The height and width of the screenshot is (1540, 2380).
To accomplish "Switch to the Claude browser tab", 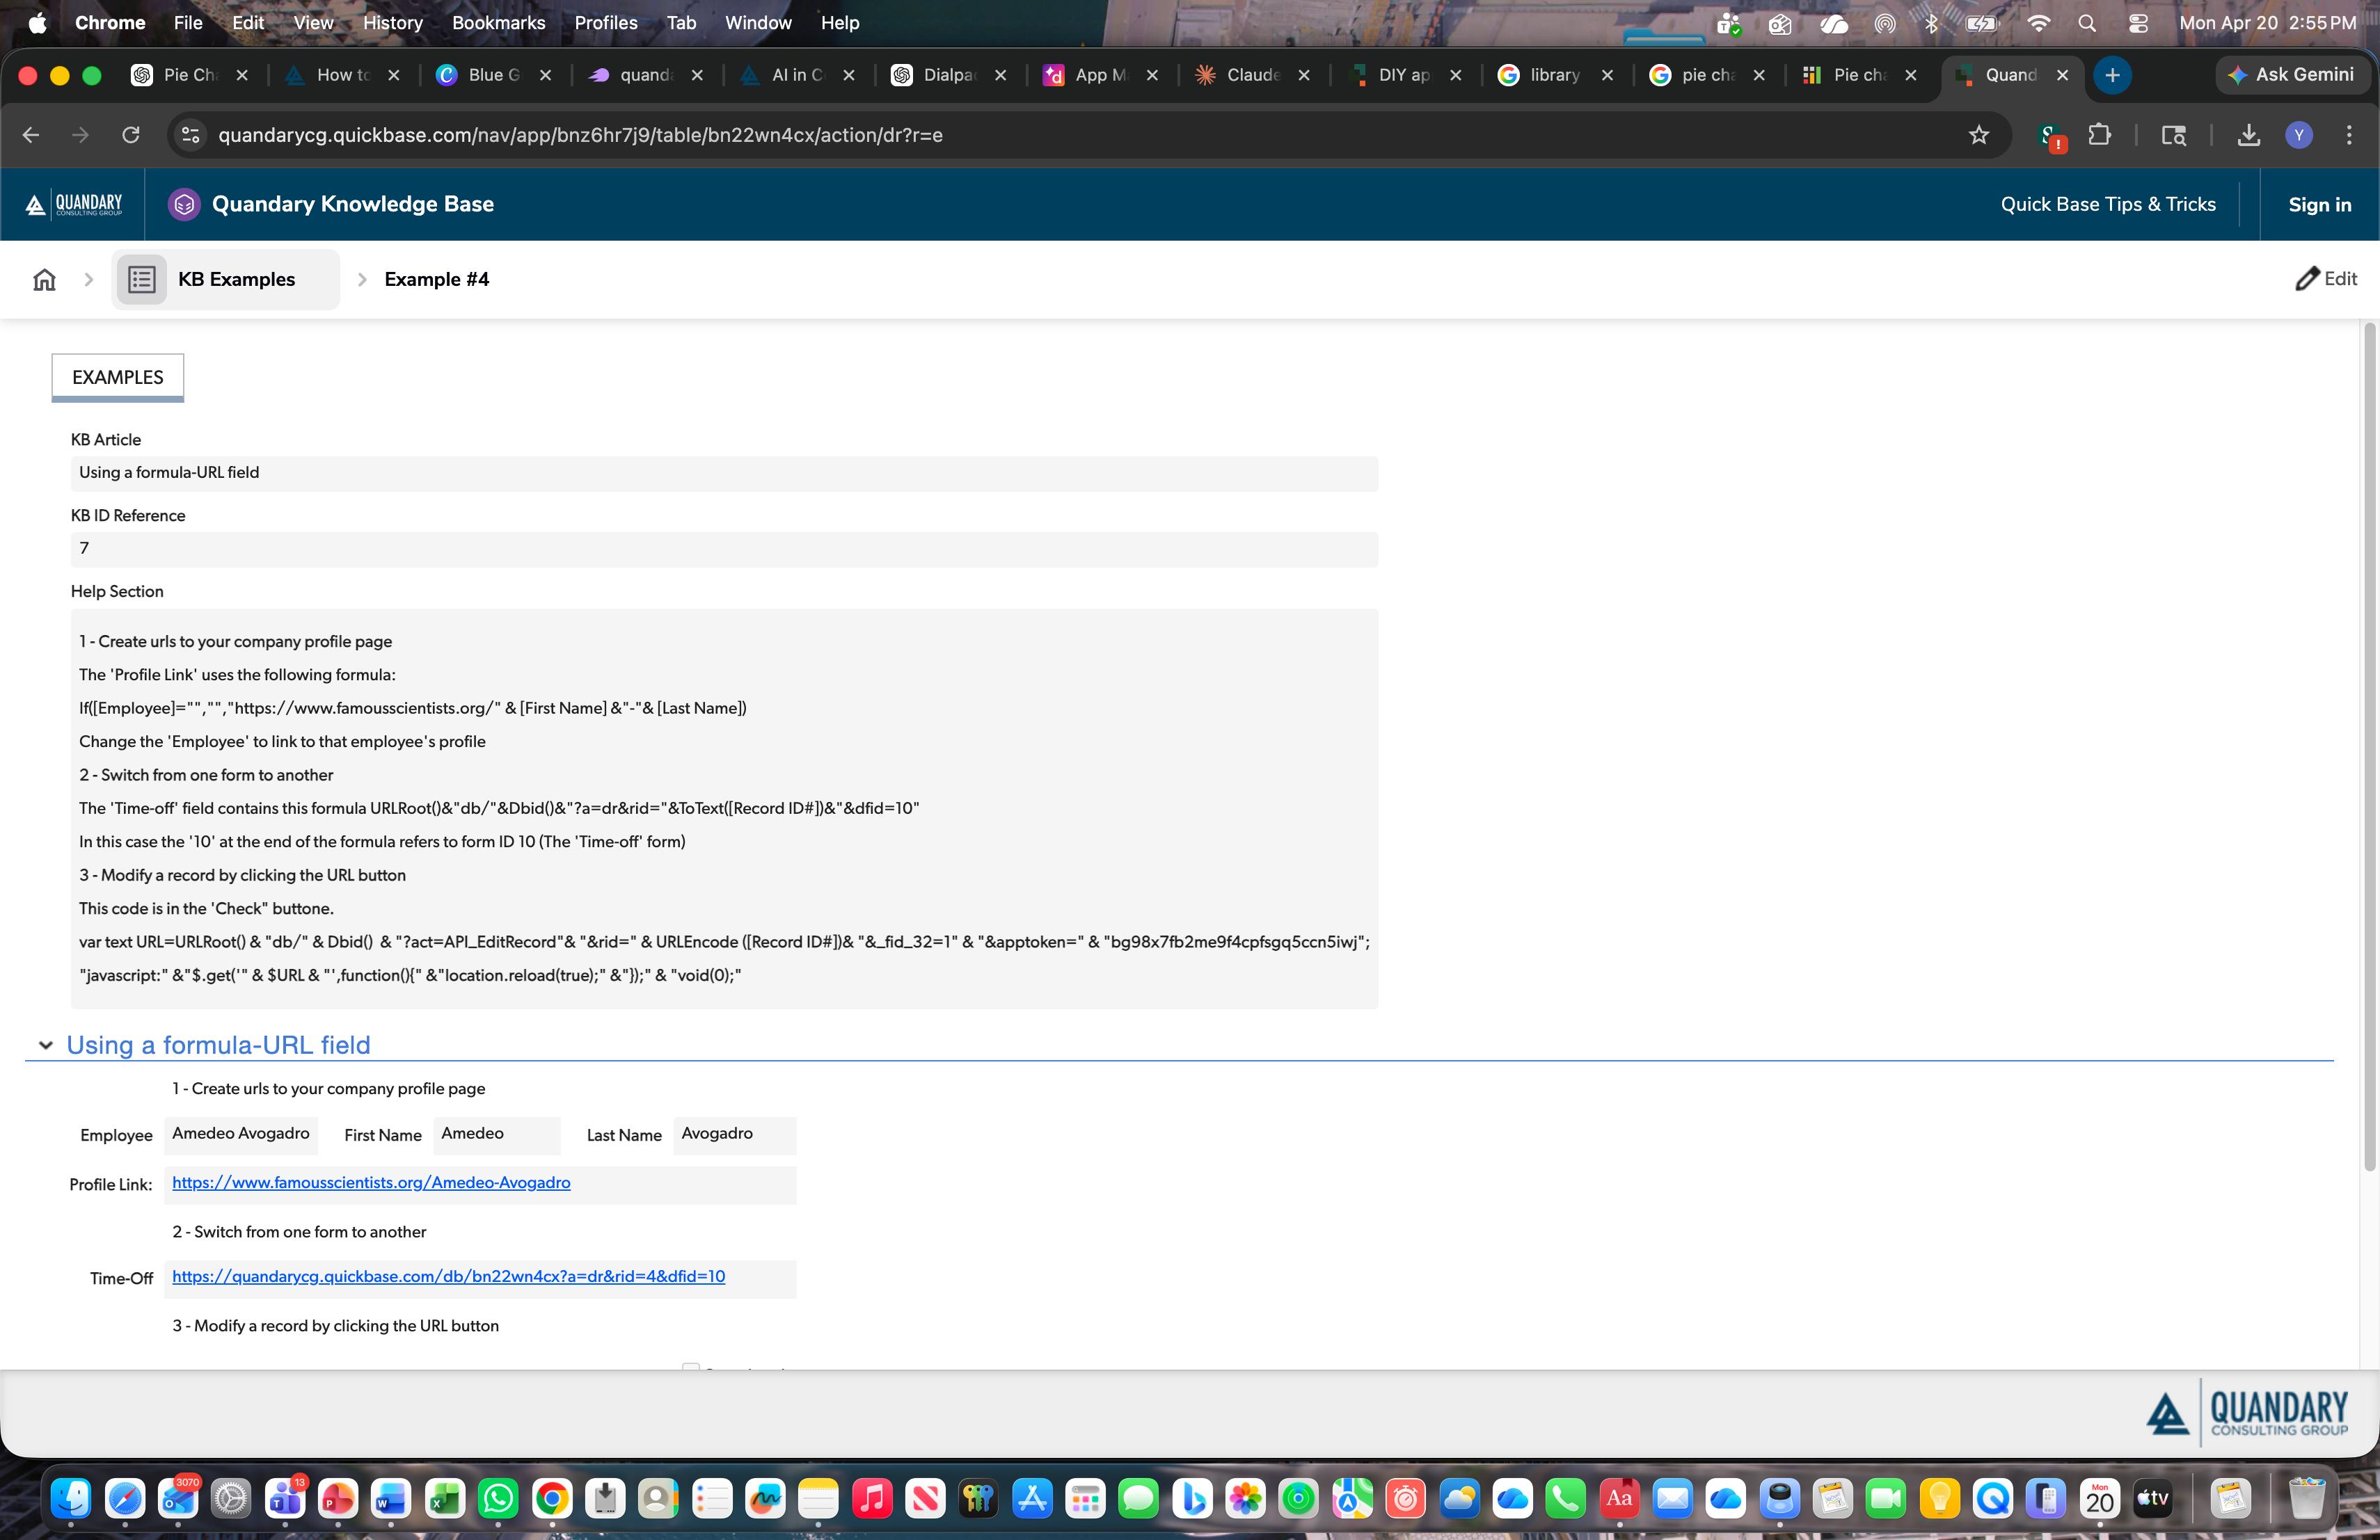I will click(x=1255, y=75).
